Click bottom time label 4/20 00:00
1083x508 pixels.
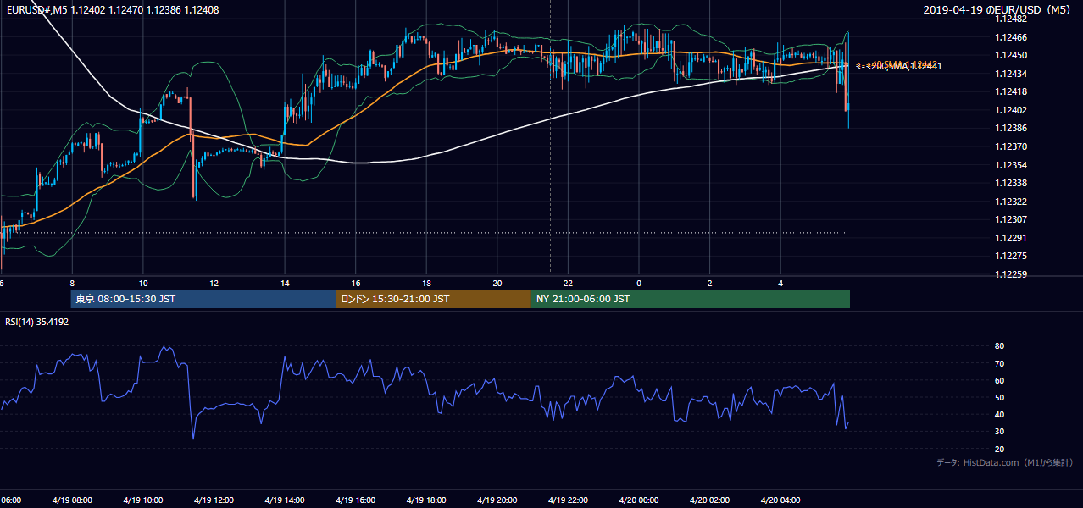point(639,500)
